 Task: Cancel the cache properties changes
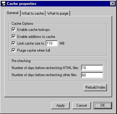click(82, 105)
